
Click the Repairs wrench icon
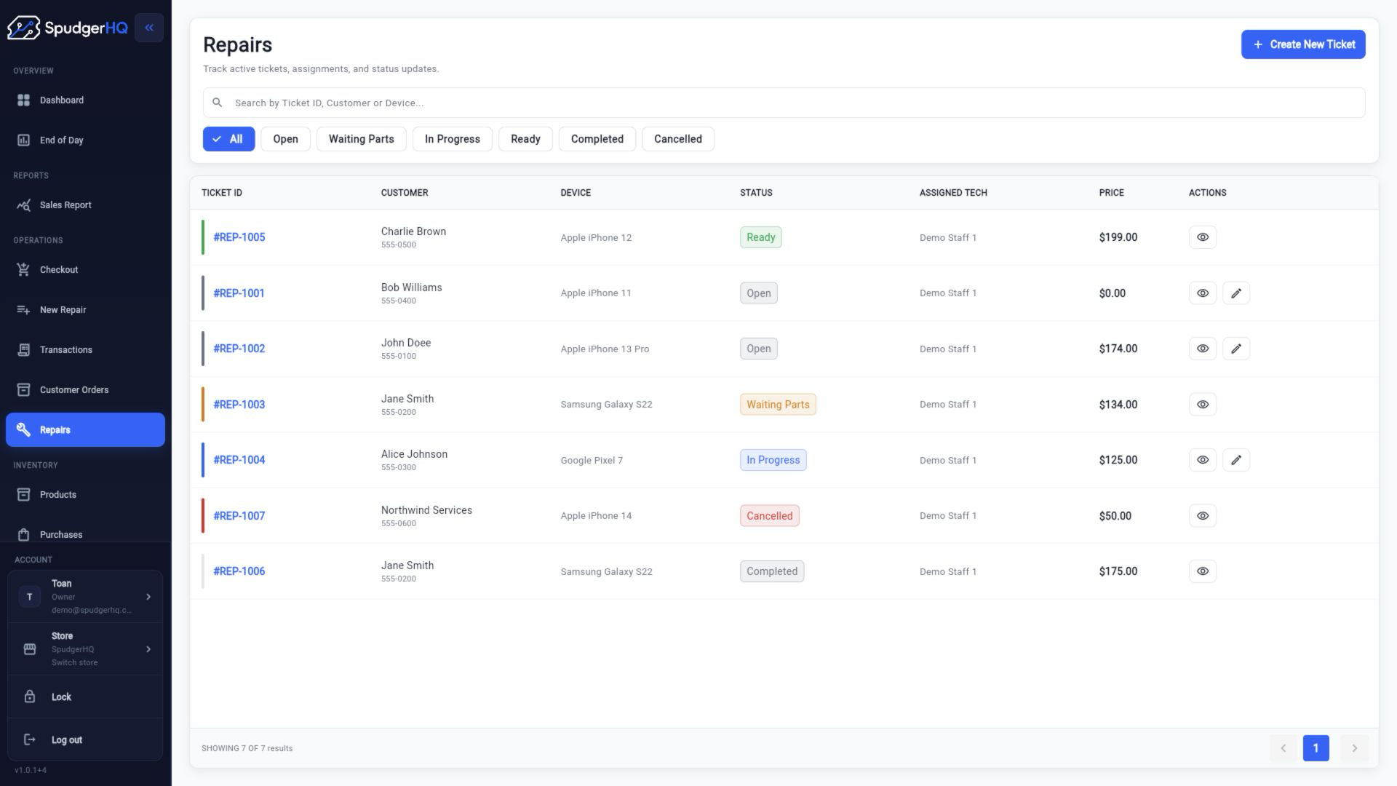23,429
